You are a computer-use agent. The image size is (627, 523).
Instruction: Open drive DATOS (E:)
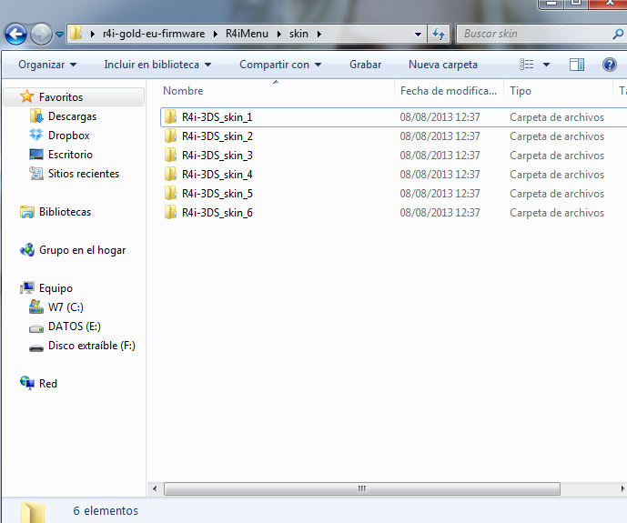(75, 327)
